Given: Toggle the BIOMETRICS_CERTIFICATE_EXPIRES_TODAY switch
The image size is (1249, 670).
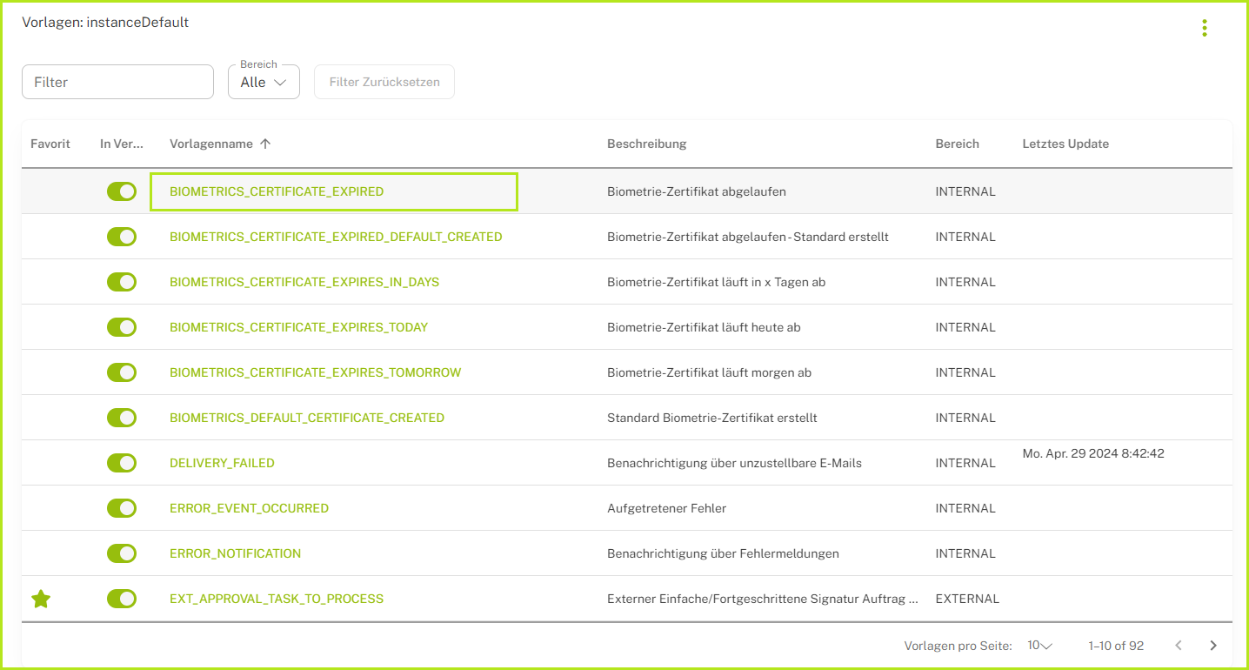Looking at the screenshot, I should pos(122,327).
